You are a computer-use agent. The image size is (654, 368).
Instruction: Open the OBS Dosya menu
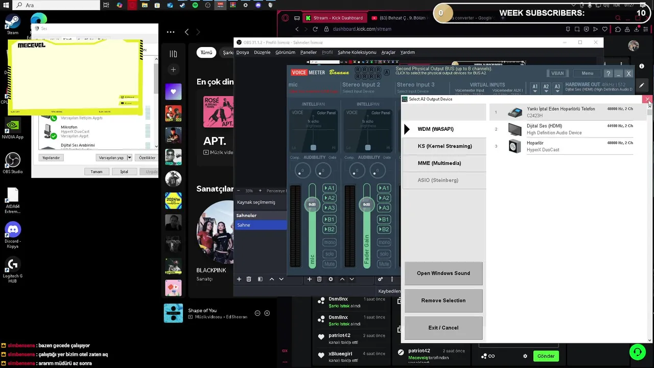coord(243,52)
